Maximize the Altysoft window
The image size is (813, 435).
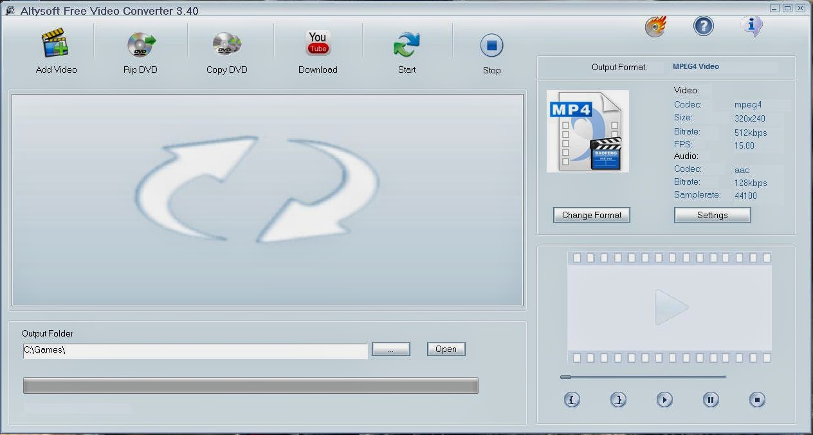[x=787, y=8]
